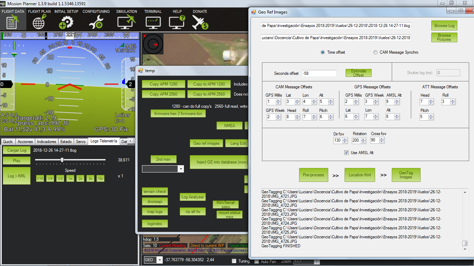Click the Log Analyser button
474x266 pixels.
pyautogui.click(x=193, y=197)
